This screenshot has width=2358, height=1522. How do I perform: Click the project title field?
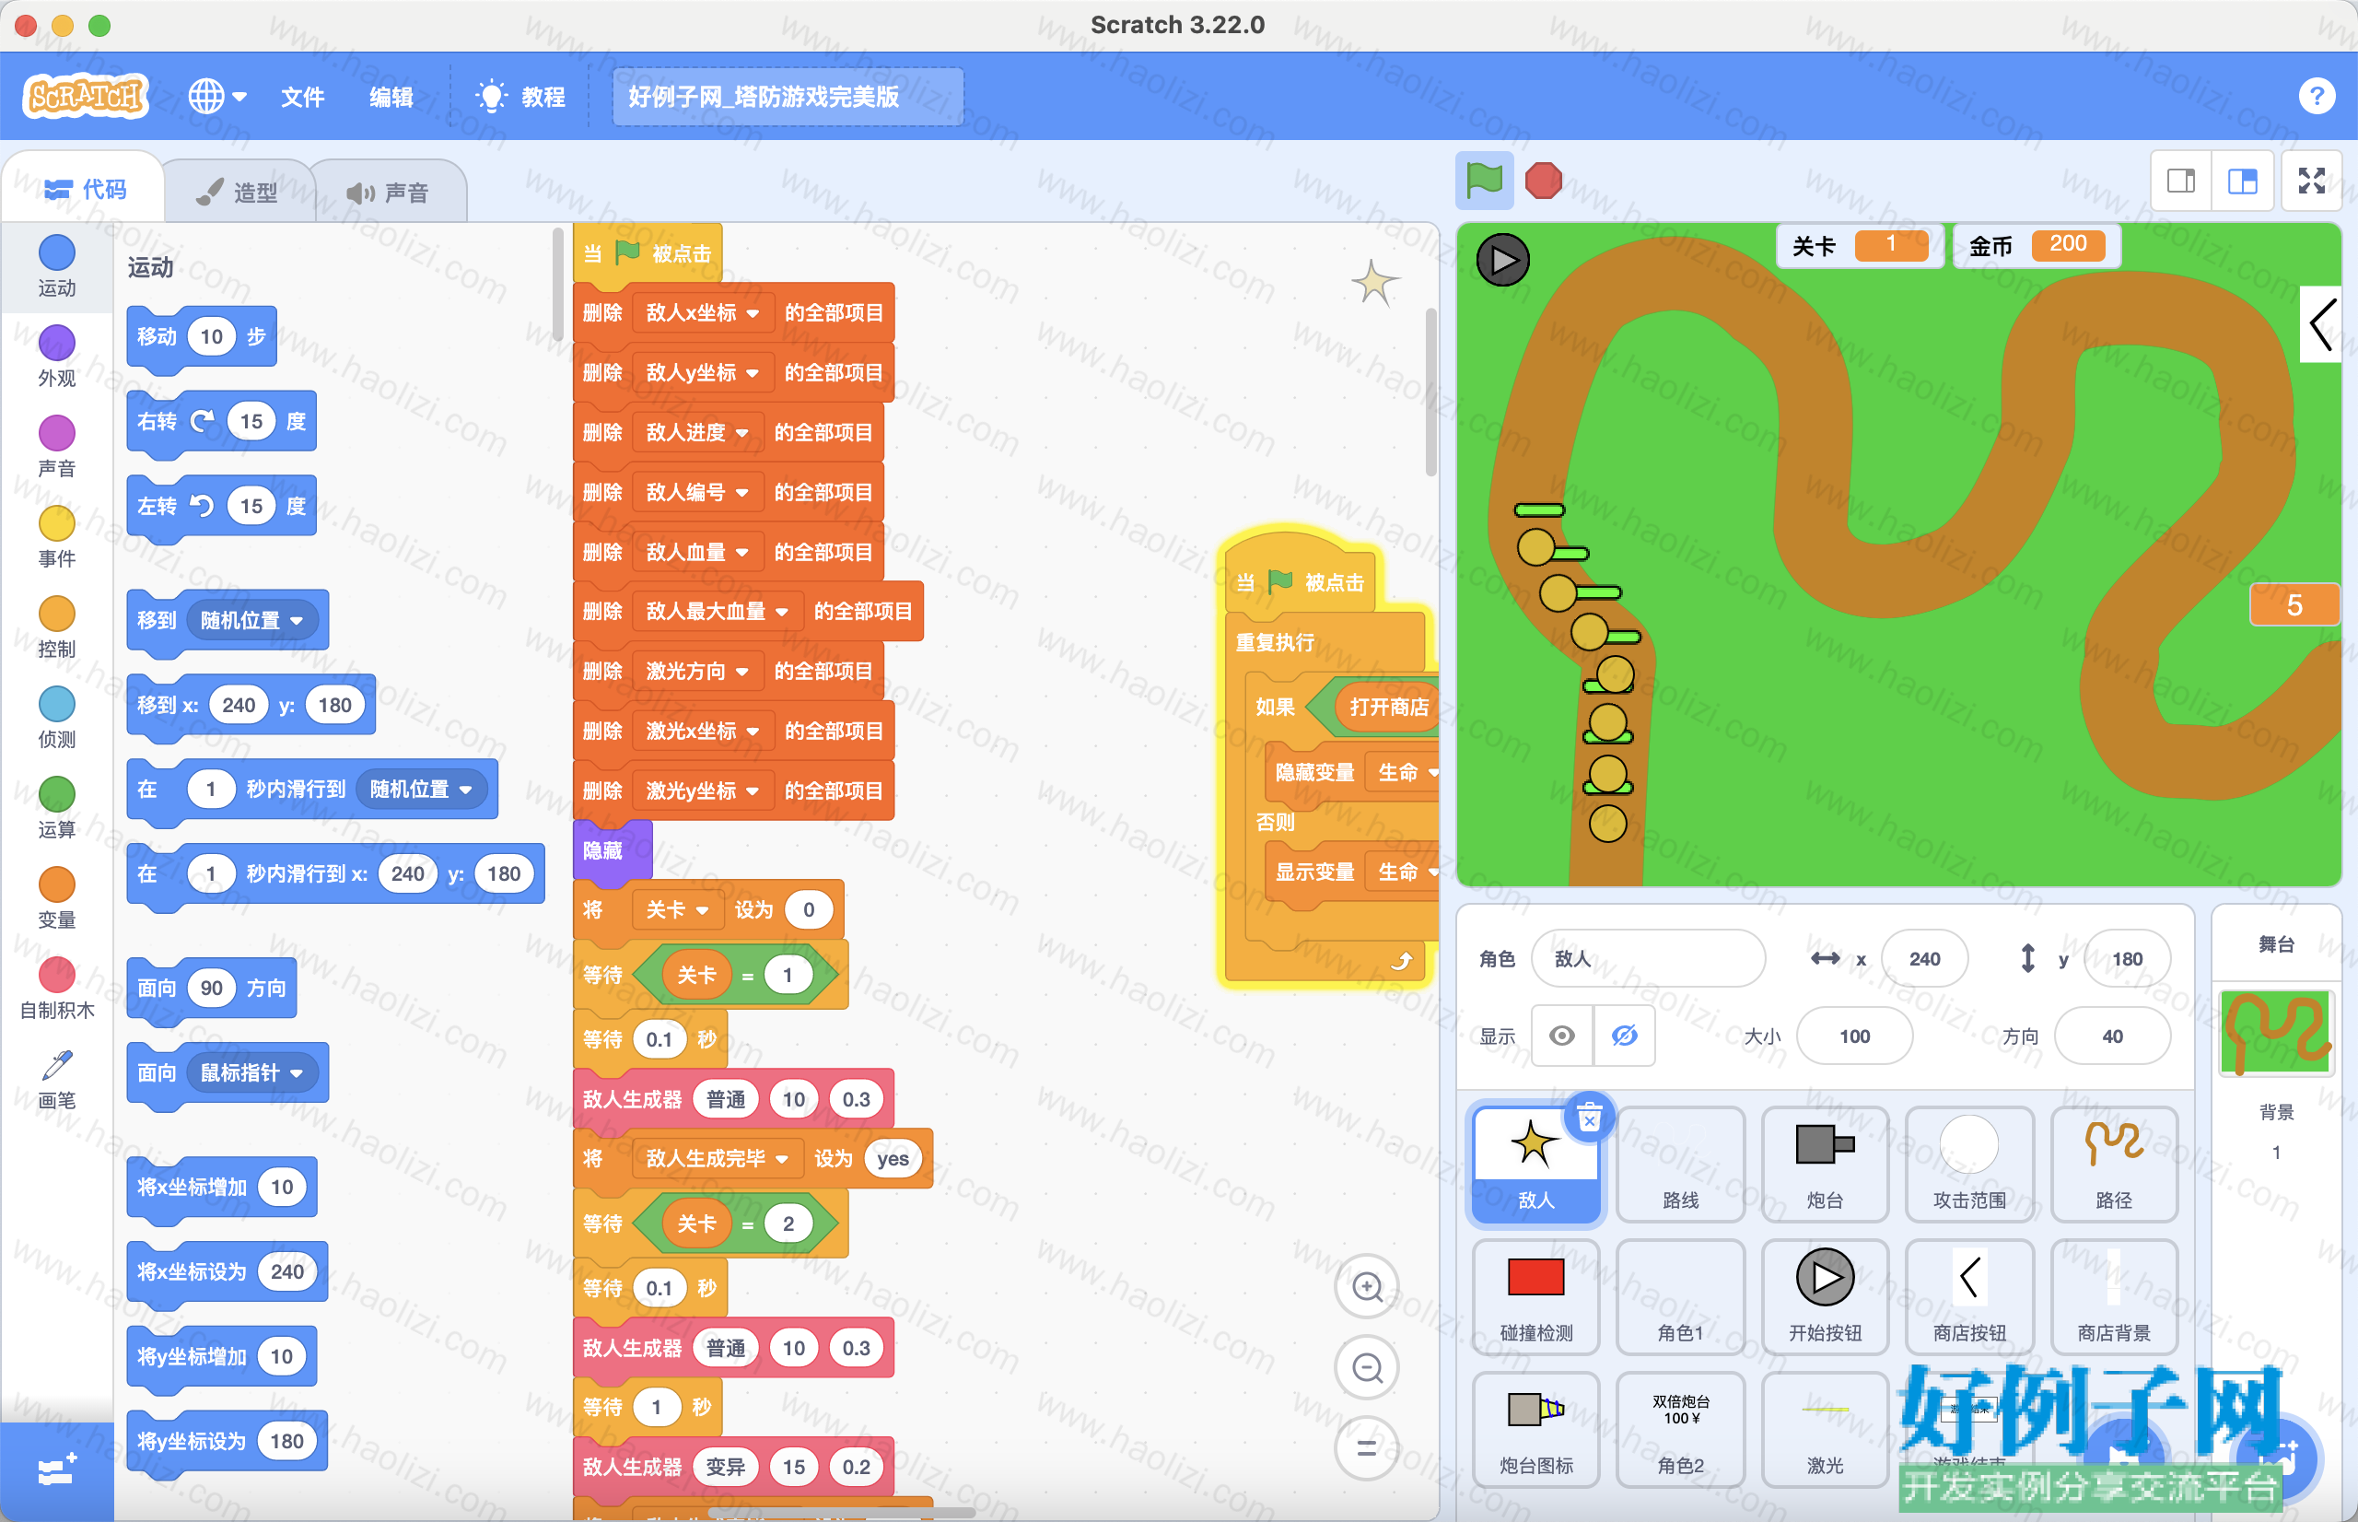tap(788, 96)
